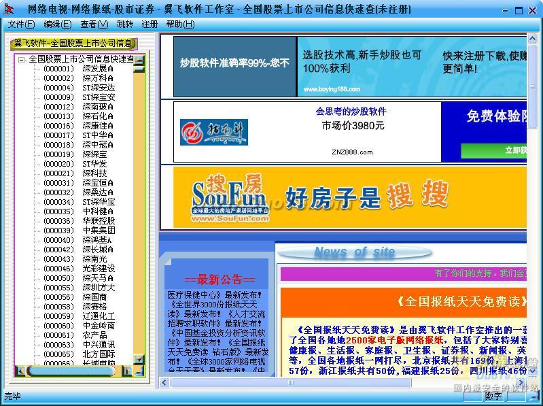Click the tree panel scroll-down arrow
The image size is (543, 406).
[139, 360]
